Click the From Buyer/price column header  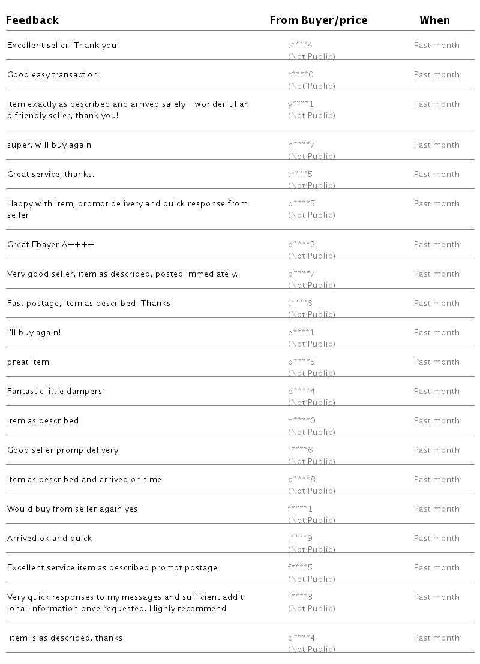click(x=318, y=20)
